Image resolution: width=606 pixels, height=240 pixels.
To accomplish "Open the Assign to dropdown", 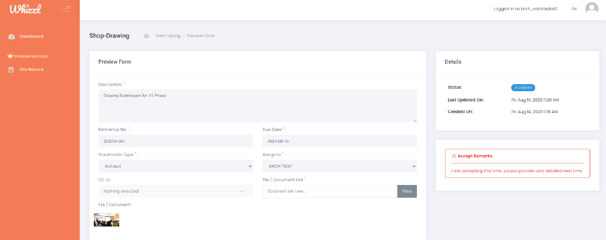I will (339, 166).
